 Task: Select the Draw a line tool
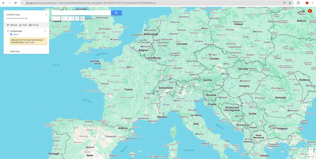(73, 18)
